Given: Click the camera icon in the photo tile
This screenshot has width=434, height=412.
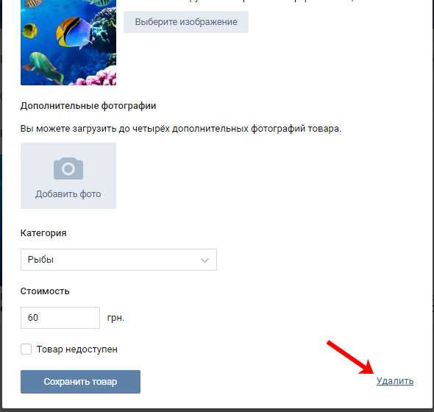Looking at the screenshot, I should 68,168.
